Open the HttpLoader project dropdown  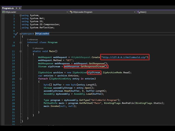tap(67, 12)
